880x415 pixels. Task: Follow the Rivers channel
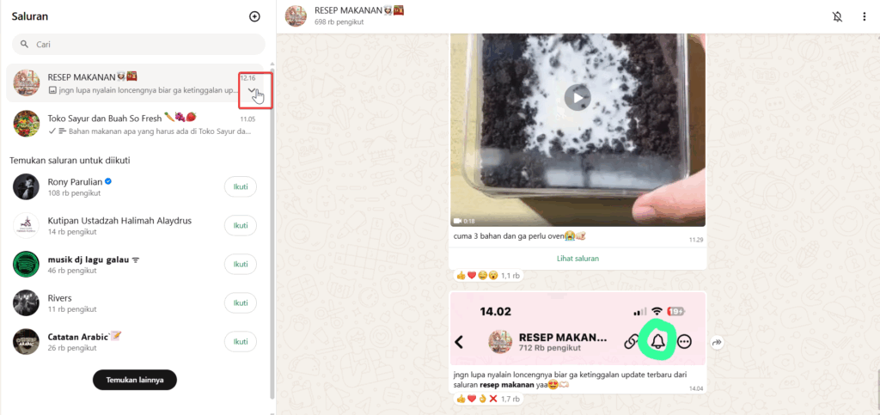(x=241, y=302)
